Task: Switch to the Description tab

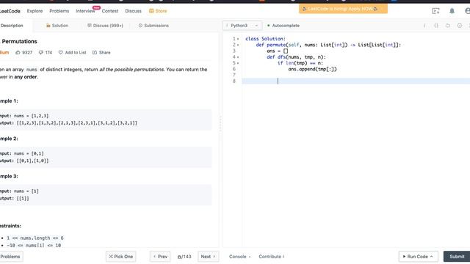Action: (12, 26)
